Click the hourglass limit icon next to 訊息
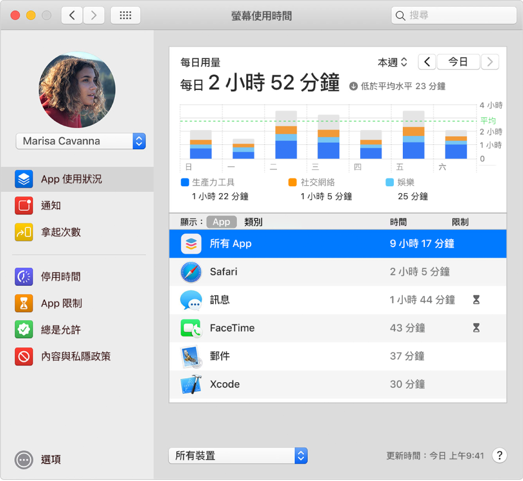 476,300
